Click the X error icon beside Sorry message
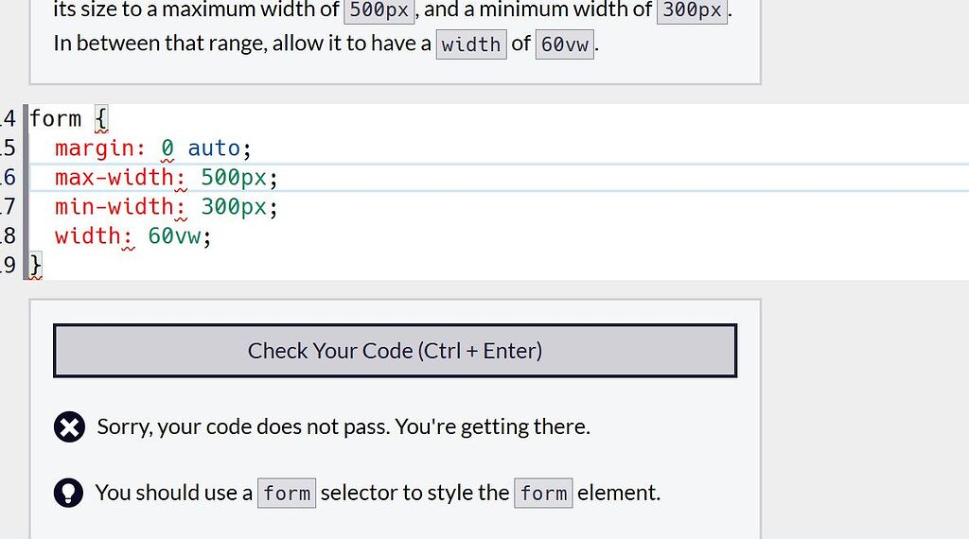Screen dimensions: 969x539 tap(69, 426)
